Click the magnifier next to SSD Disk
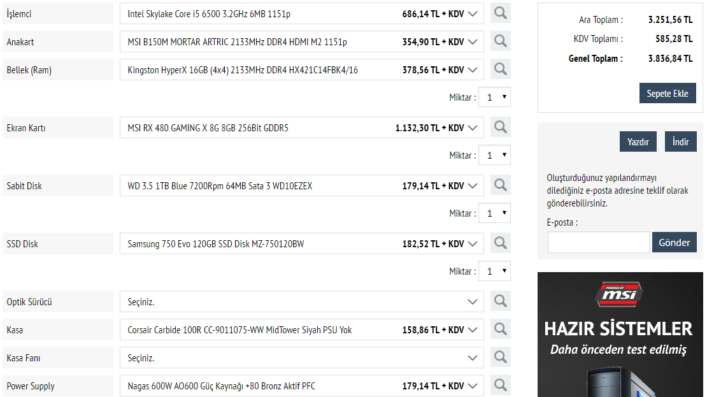707x397 pixels. point(500,243)
